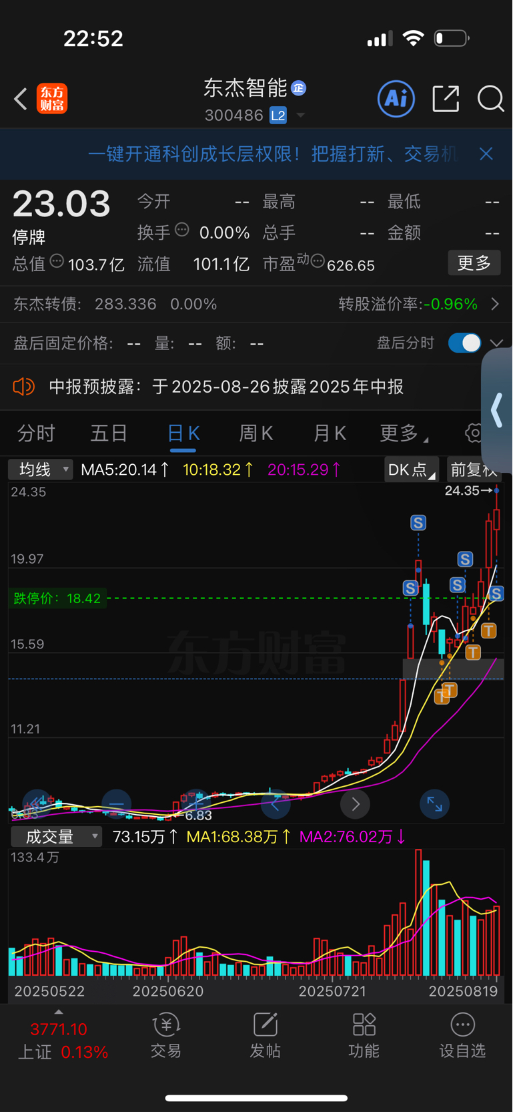
Task: Open the 交易 trade icon
Action: point(166,1036)
